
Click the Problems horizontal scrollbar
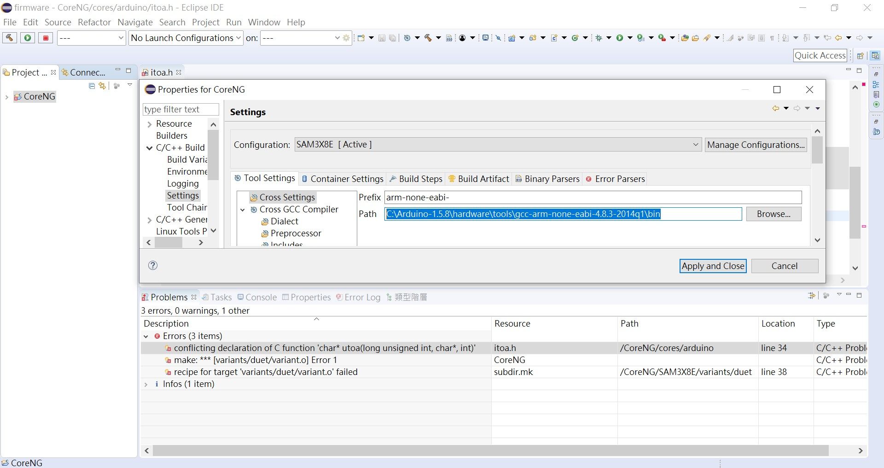490,450
